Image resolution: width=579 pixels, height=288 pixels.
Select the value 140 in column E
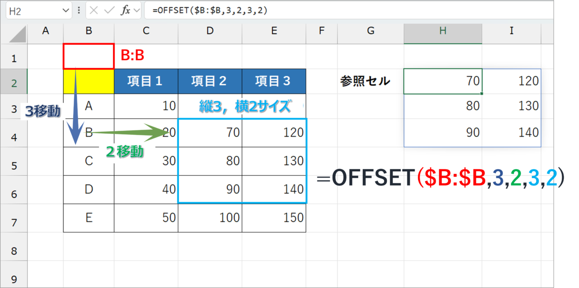pos(274,189)
